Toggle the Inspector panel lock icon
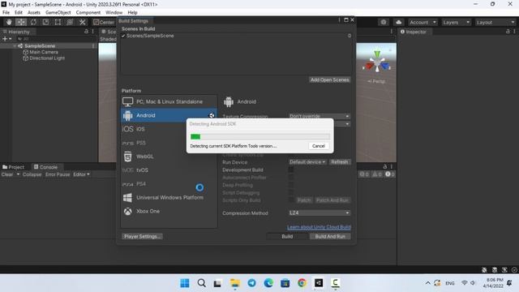 (508, 32)
